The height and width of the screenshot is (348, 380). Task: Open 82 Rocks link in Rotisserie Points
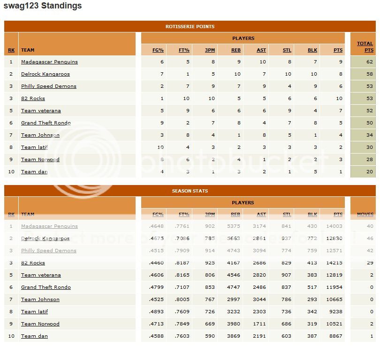(x=33, y=98)
